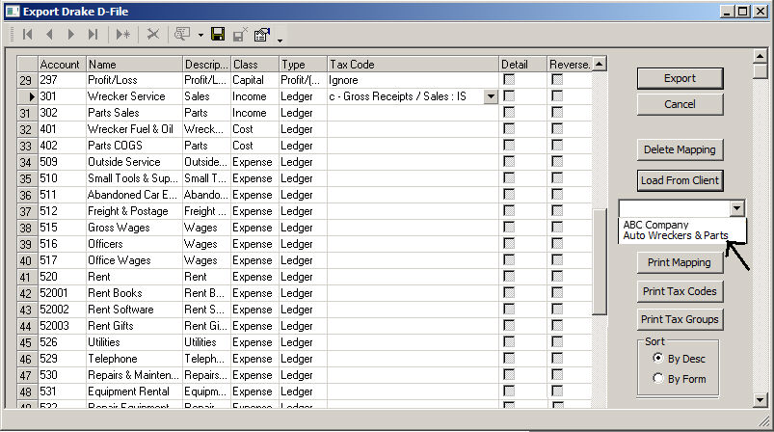Click the Gross Wages name cell
Screen dimensions: 774x432
(134, 228)
